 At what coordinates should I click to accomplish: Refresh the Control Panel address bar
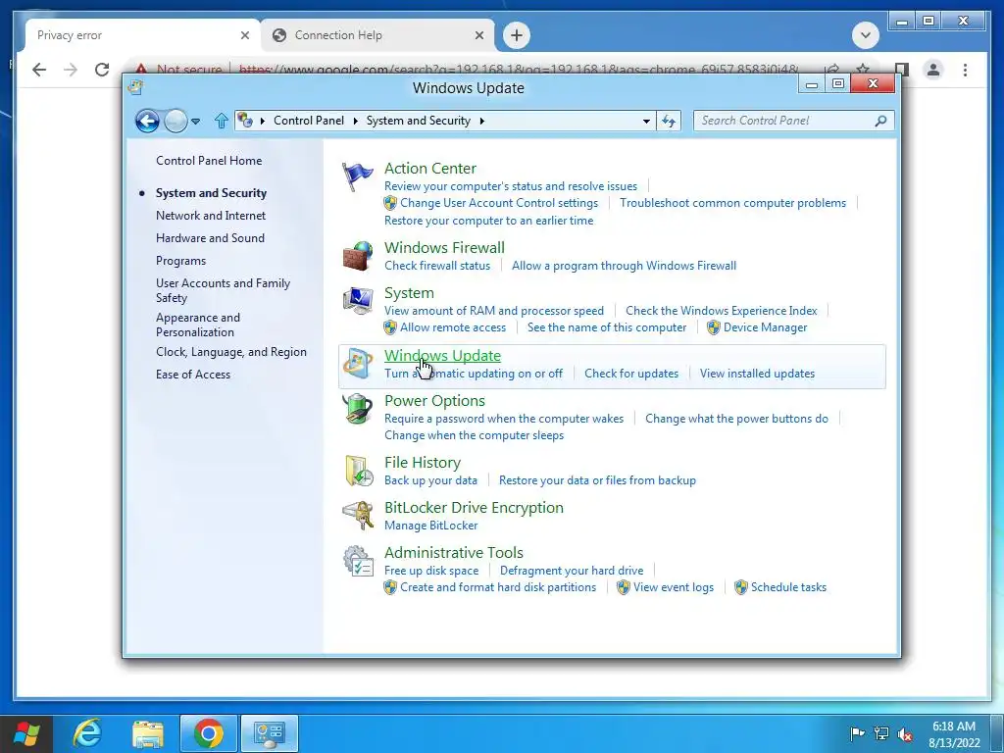coord(669,121)
